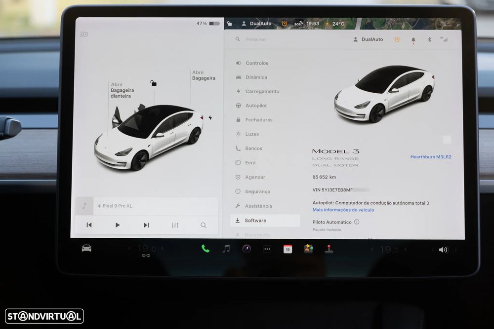Tap the LTE signal strength icon
Image resolution: width=494 pixels, height=329 pixels.
click(444, 39)
